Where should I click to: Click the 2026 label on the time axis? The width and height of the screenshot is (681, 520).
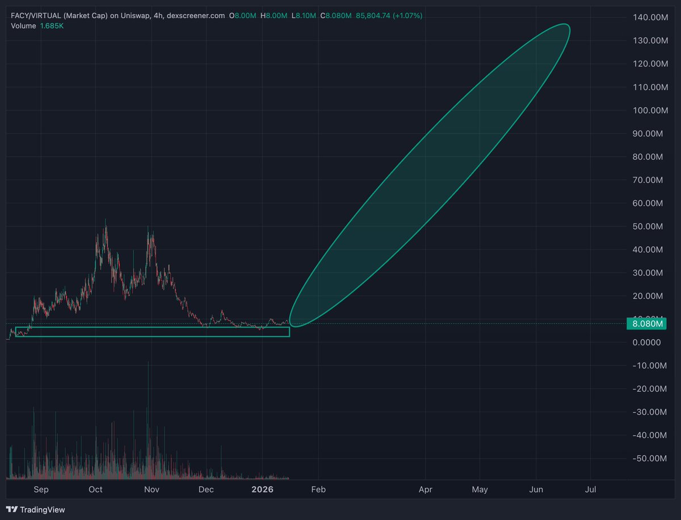tap(262, 489)
